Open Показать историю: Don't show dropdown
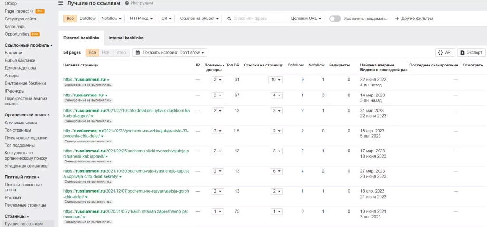Image resolution: width=487 pixels, height=227 pixels. point(170,53)
